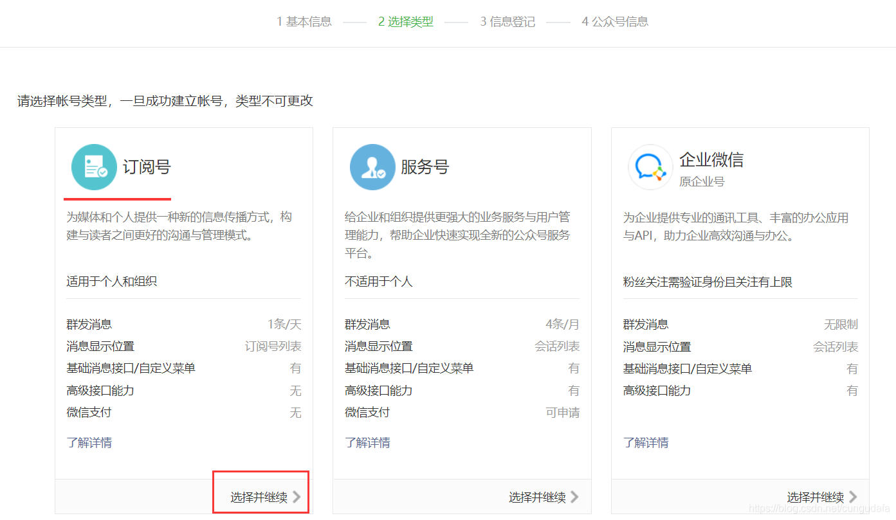Click 高级接口能力 label in 服务号 card
896x520 pixels.
(378, 391)
